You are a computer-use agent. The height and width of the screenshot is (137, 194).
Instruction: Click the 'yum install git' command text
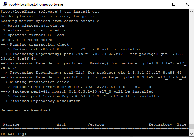(81, 12)
